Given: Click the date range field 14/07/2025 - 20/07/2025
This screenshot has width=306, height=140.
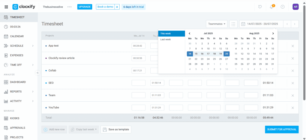Looking at the screenshot, I should (x=261, y=24).
